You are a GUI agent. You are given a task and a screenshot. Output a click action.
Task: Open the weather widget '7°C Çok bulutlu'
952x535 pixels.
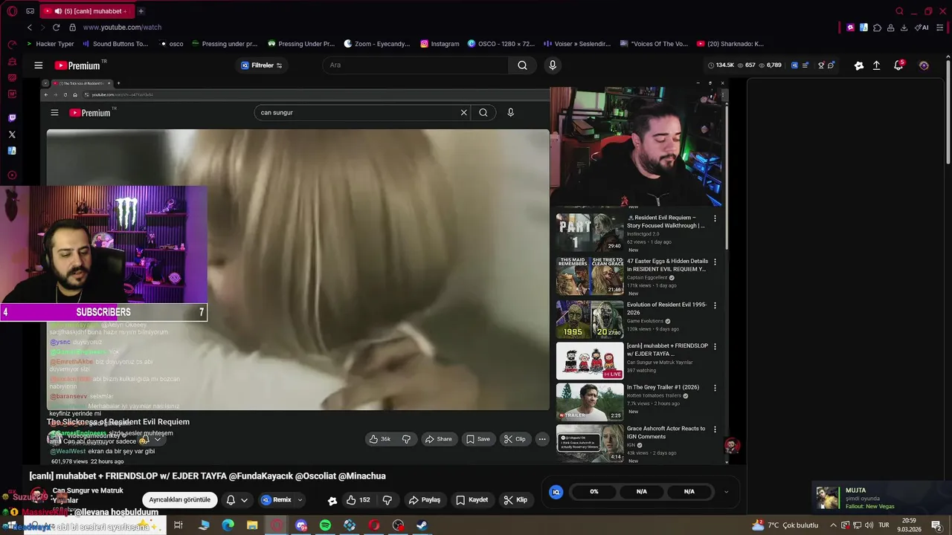(x=785, y=525)
